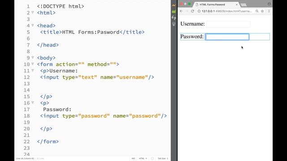The image size is (287, 161).
Task: Click the sync arrows icon in Brackets sidebar
Action: (x=174, y=17)
